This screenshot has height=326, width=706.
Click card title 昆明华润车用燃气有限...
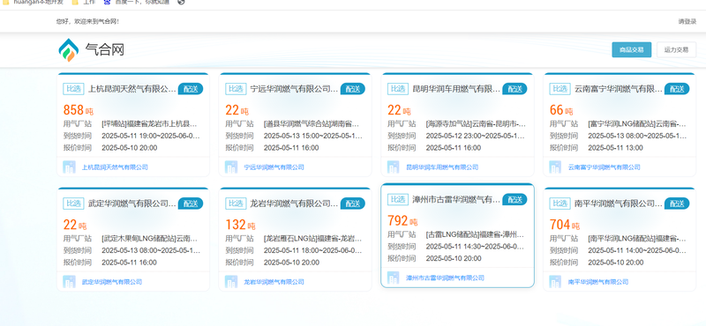tap(456, 89)
